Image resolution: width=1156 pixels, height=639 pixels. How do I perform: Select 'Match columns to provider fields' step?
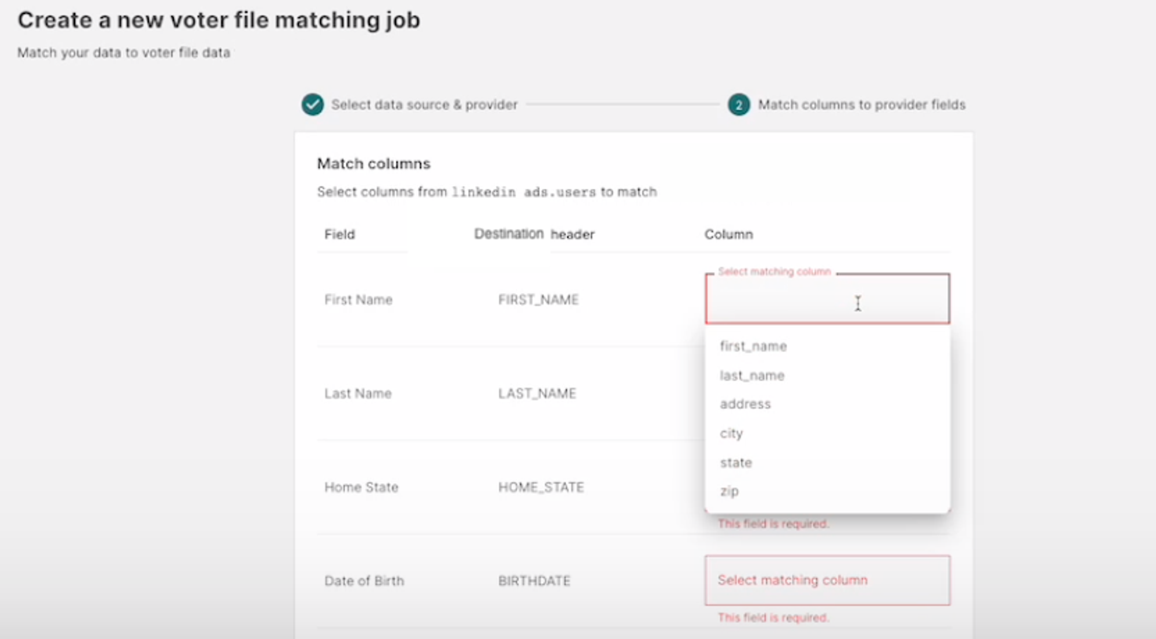click(x=862, y=105)
